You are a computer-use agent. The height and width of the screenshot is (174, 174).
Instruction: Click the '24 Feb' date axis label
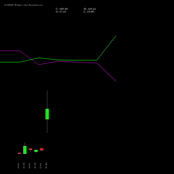[24, 166]
